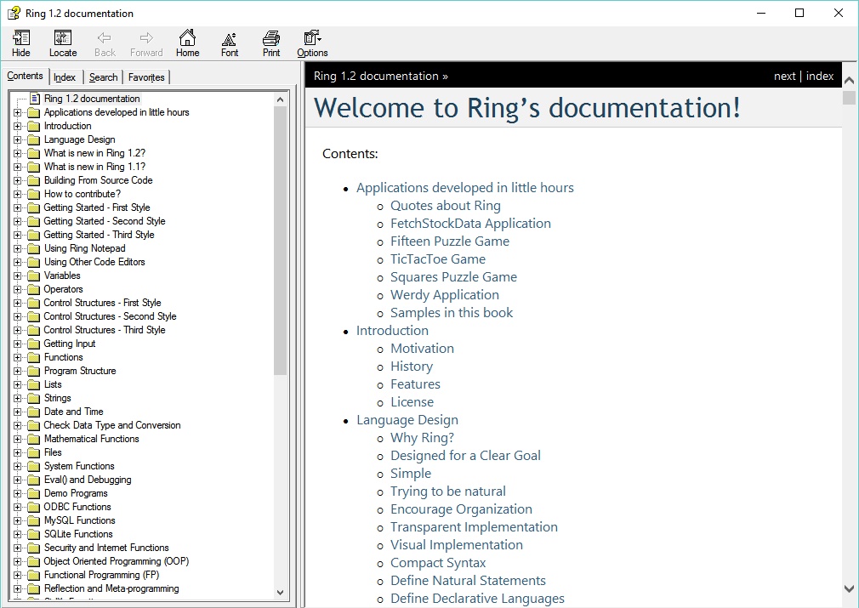
Task: Select Getting Started - Third Style item
Action: [x=99, y=235]
